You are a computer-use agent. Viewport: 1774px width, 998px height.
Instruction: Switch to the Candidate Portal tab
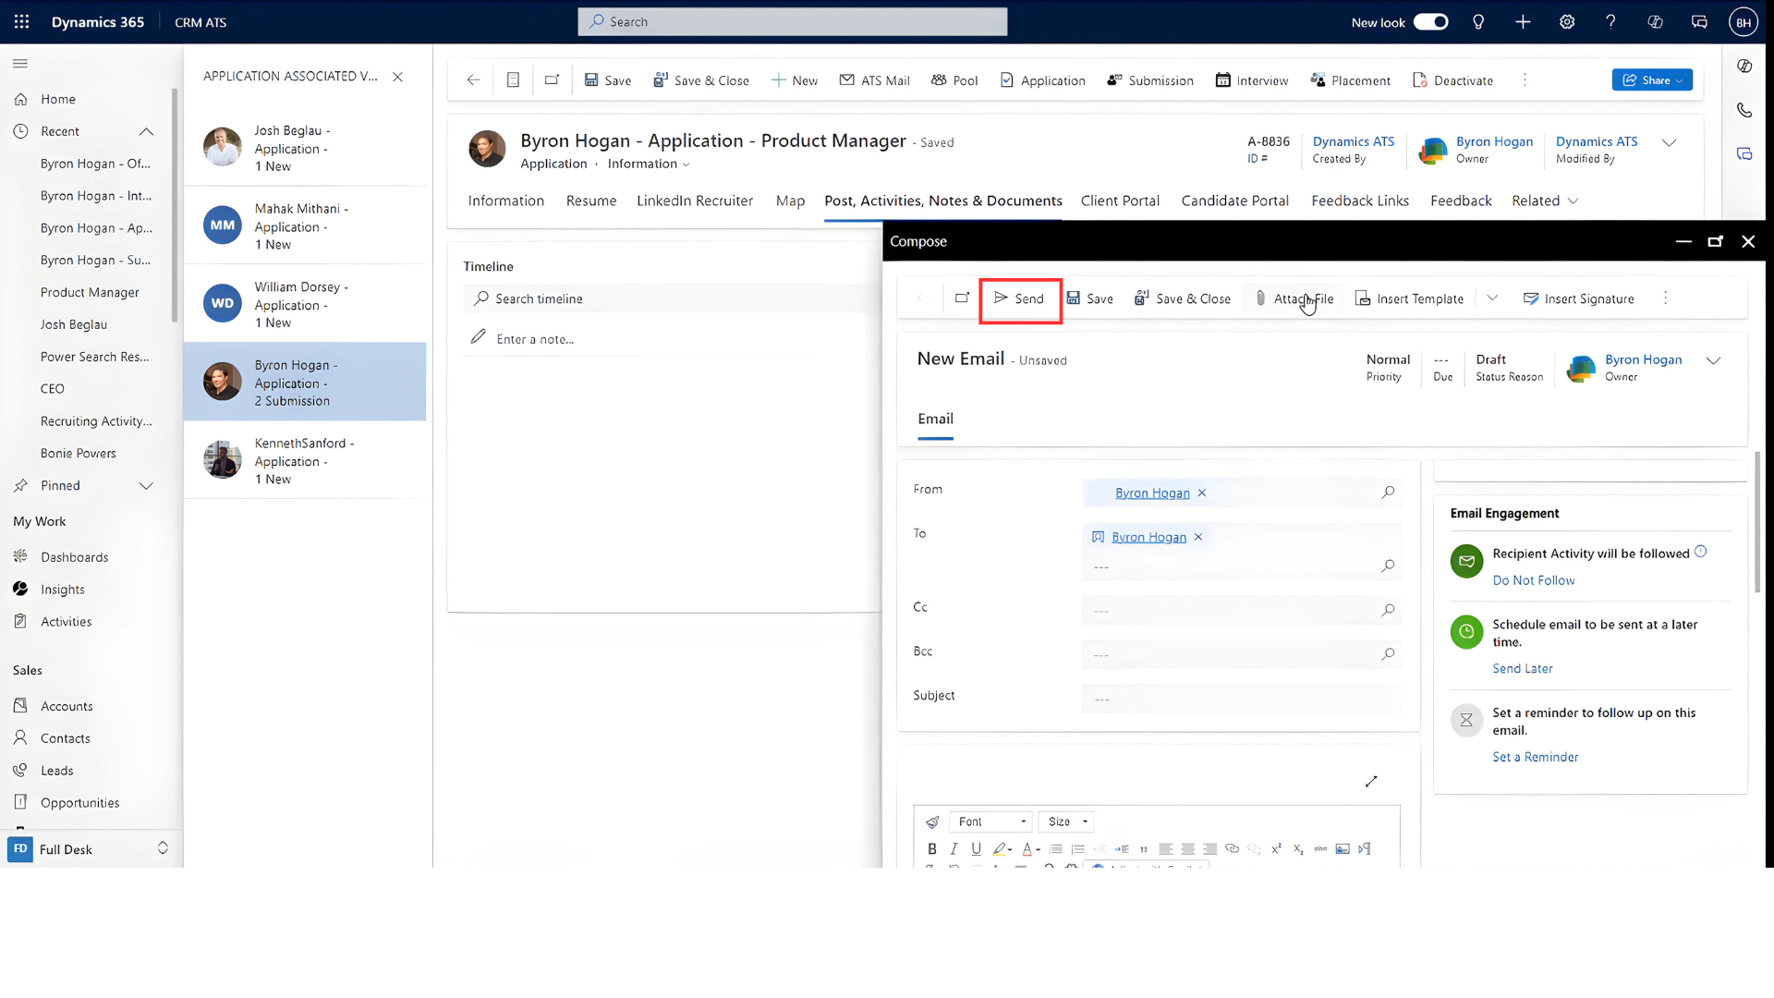coord(1234,201)
